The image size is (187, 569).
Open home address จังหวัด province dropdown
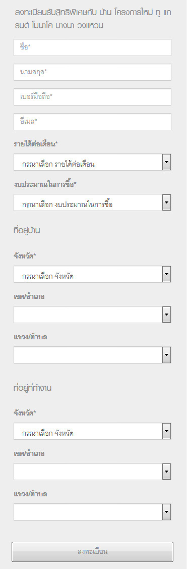[x=92, y=274]
